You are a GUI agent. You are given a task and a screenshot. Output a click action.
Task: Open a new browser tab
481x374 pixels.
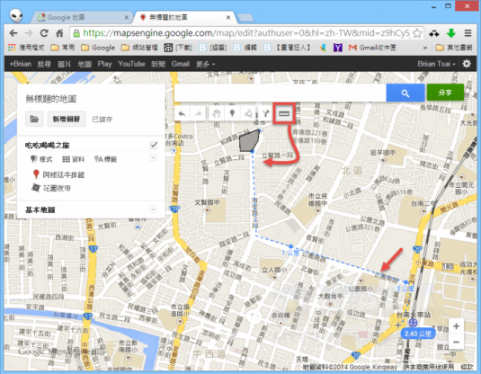[x=245, y=18]
